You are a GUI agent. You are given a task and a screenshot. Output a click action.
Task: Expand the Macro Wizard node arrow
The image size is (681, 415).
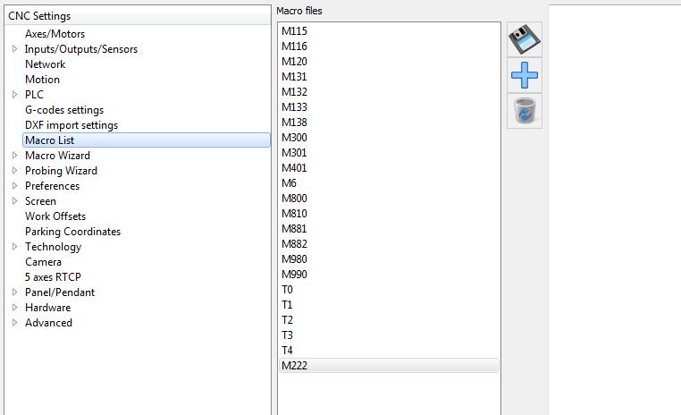15,156
